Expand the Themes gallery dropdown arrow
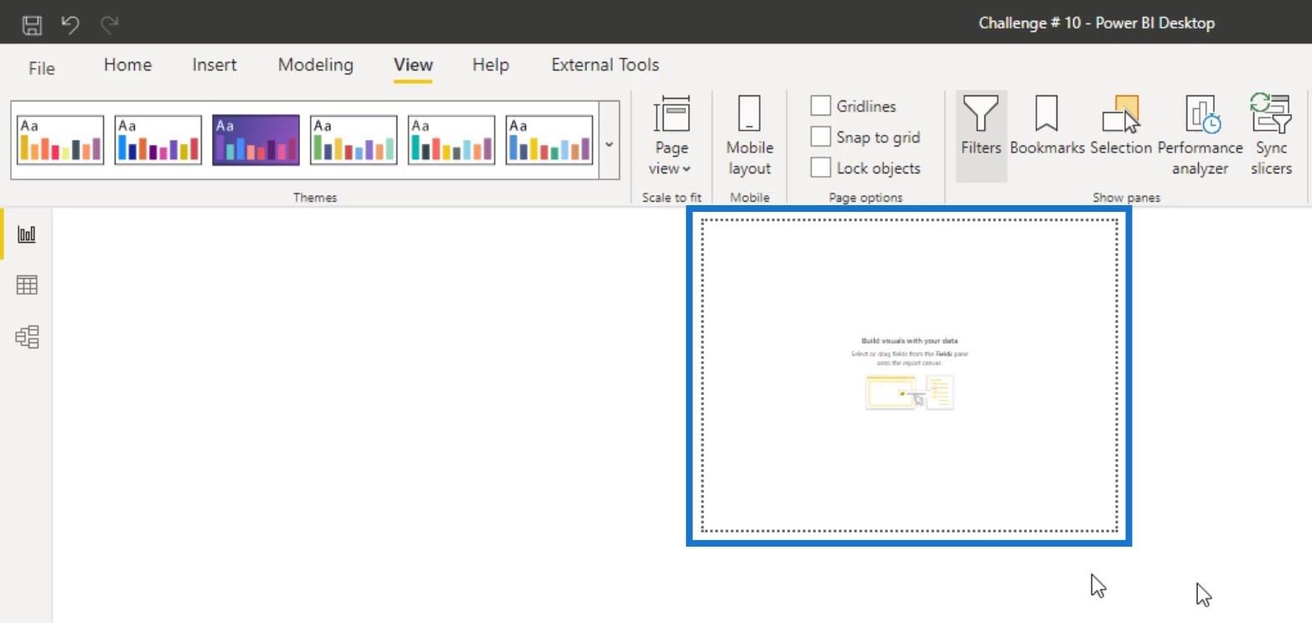Viewport: 1312px width, 623px height. [609, 144]
